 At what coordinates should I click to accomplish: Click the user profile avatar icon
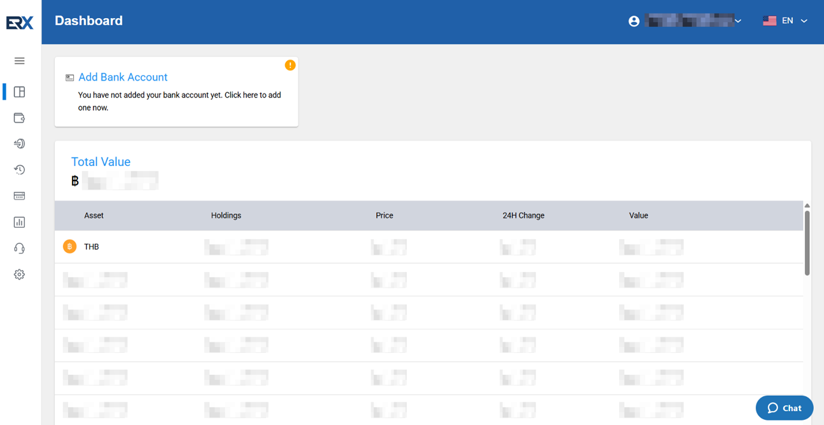[x=634, y=21]
